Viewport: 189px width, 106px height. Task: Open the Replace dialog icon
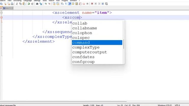click(x=41, y=4)
